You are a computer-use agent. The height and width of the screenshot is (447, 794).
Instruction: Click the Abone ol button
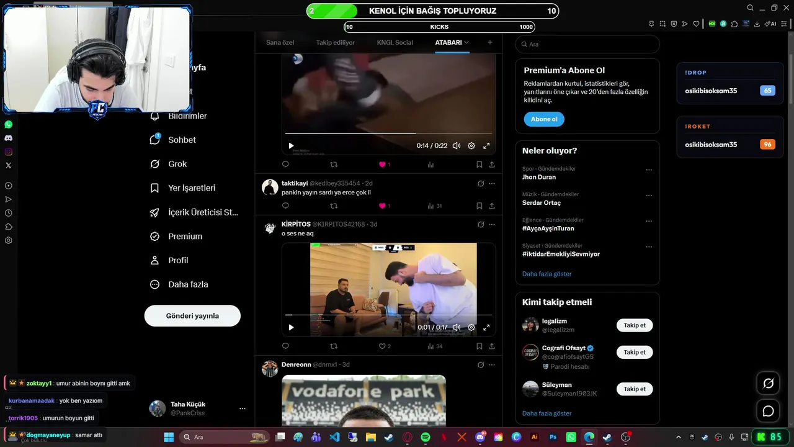point(544,119)
